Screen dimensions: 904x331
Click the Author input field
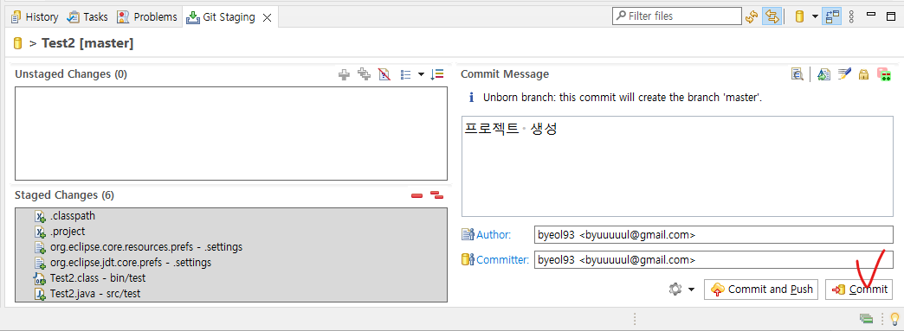(x=714, y=235)
